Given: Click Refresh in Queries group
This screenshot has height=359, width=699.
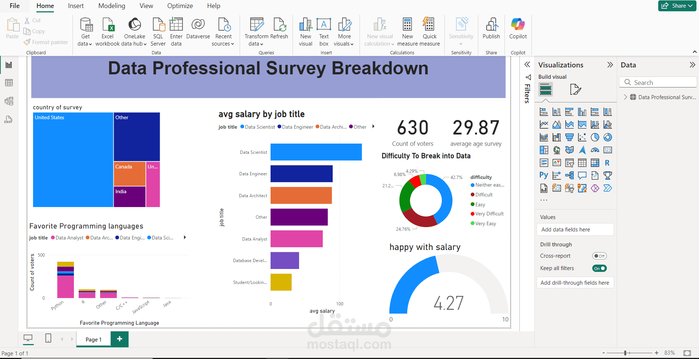Looking at the screenshot, I should point(279,28).
